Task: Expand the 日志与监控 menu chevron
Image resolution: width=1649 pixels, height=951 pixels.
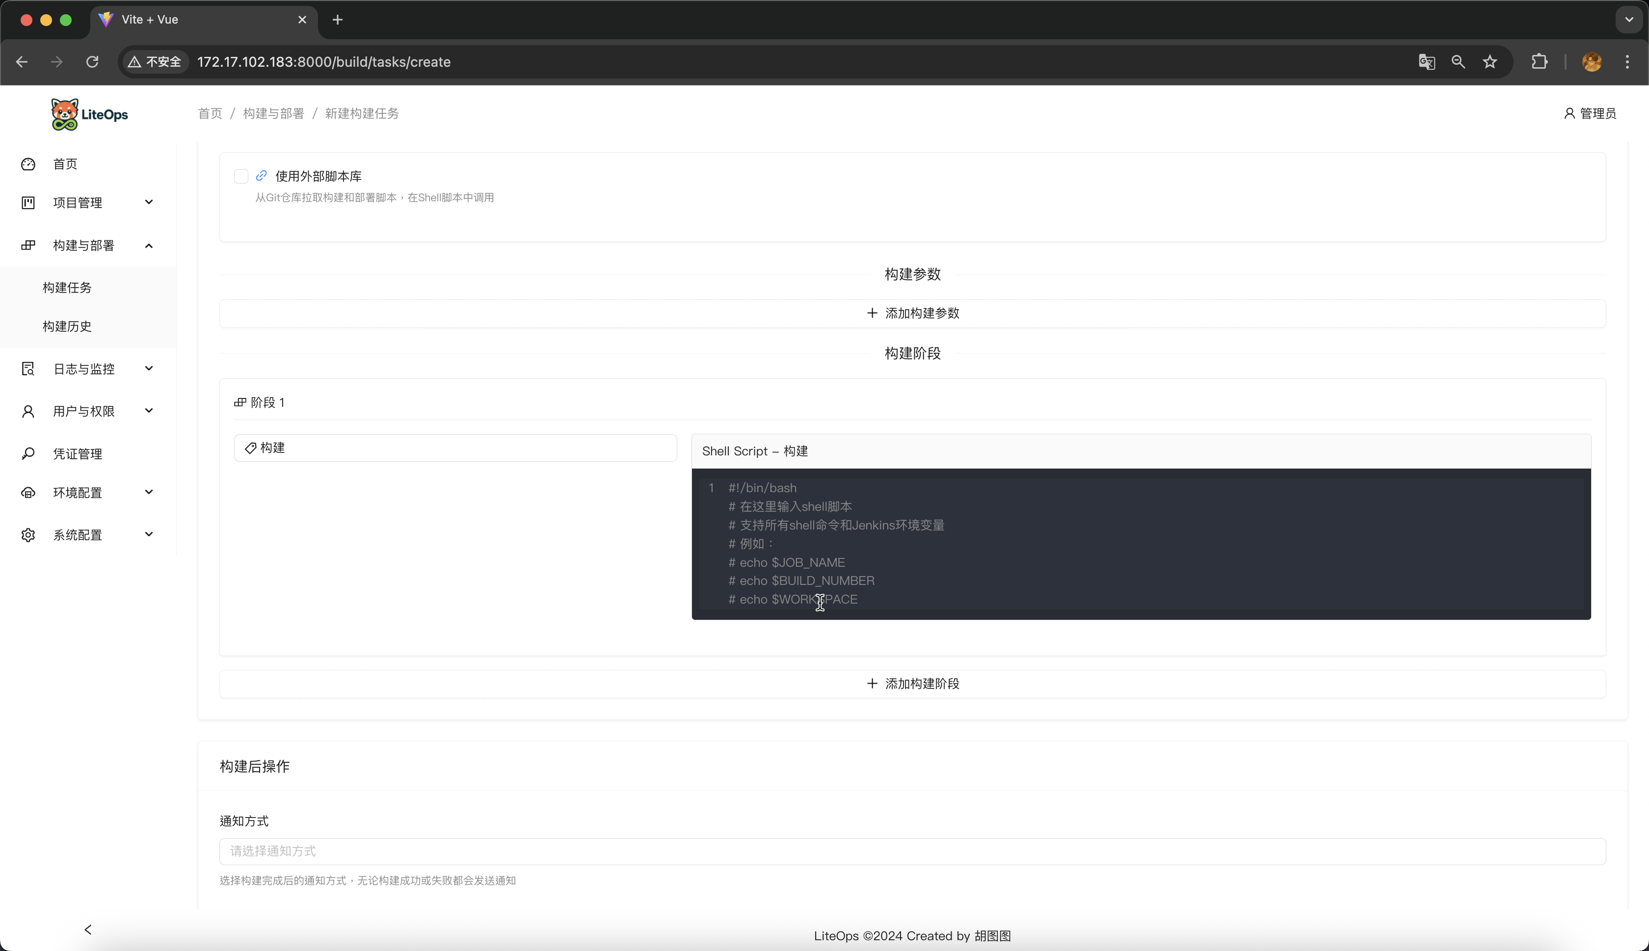Action: [x=149, y=369]
